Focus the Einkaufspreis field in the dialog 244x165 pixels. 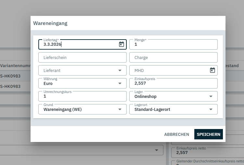tap(173, 83)
